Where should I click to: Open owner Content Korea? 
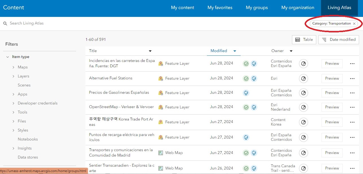click(x=278, y=122)
